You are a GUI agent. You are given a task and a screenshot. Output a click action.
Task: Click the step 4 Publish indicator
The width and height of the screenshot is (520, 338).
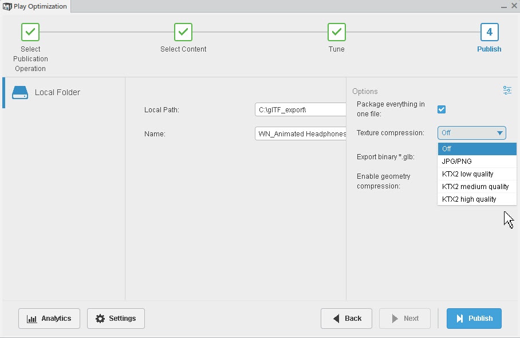[489, 32]
